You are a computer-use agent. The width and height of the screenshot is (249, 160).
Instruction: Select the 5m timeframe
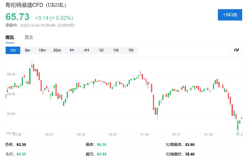pyautogui.click(x=27, y=50)
